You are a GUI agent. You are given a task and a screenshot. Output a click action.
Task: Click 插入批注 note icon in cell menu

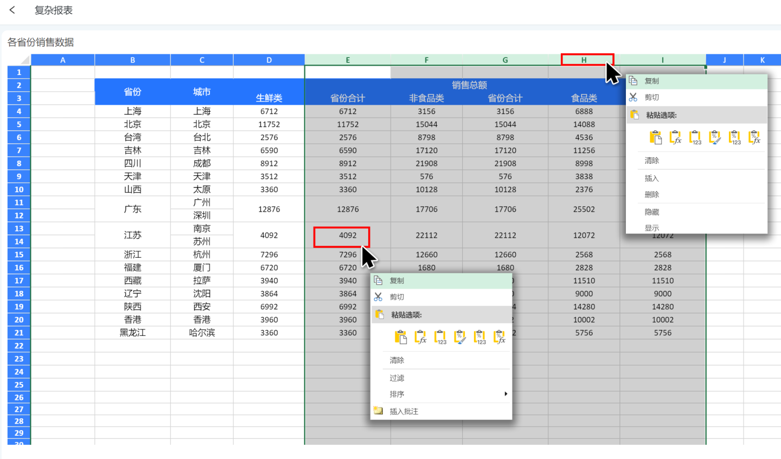[x=379, y=411]
